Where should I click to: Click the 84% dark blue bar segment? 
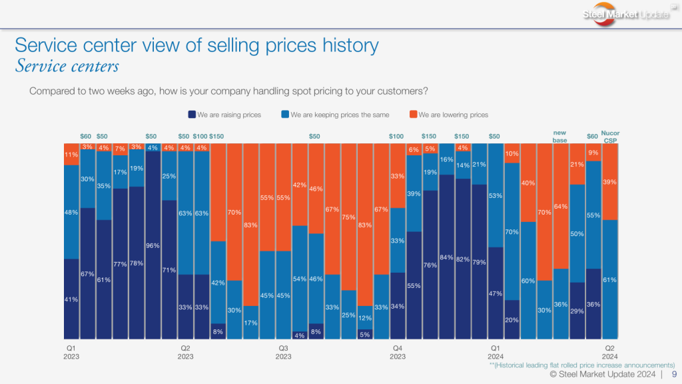[x=446, y=257]
